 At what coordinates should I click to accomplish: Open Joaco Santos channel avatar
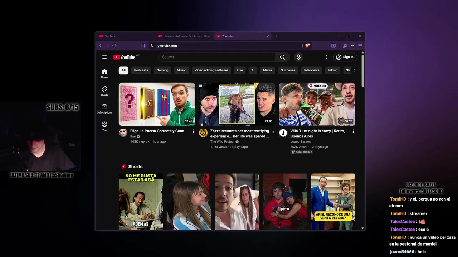283,133
